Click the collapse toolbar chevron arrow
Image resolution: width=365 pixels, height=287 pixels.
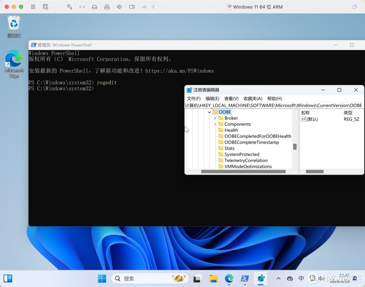[154, 7]
